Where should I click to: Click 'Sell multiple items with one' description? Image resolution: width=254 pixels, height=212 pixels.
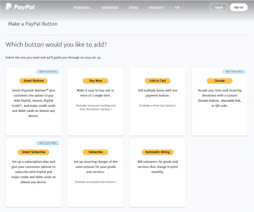click(157, 93)
